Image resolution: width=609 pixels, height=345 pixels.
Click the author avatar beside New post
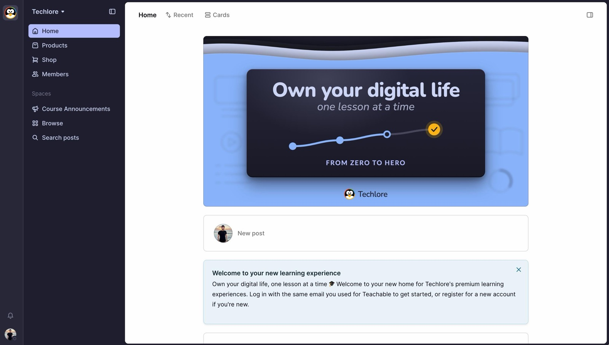(223, 234)
